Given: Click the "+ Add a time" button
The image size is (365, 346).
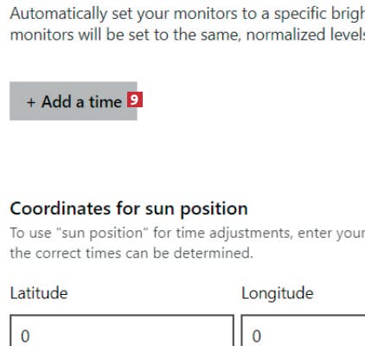Looking at the screenshot, I should [x=74, y=101].
